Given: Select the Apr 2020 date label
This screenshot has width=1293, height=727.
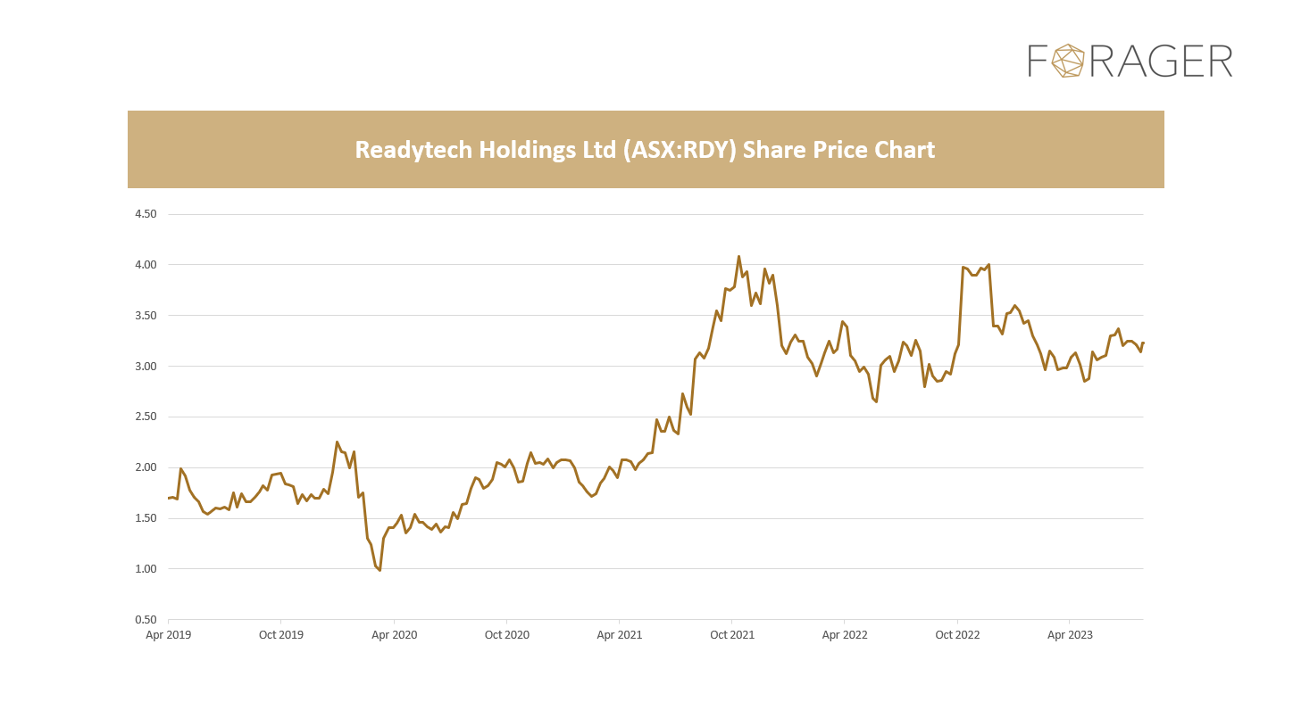Looking at the screenshot, I should (394, 635).
